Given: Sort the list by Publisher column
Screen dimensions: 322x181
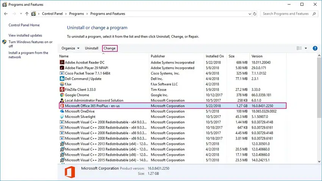Looking at the screenshot, I should pos(177,56).
